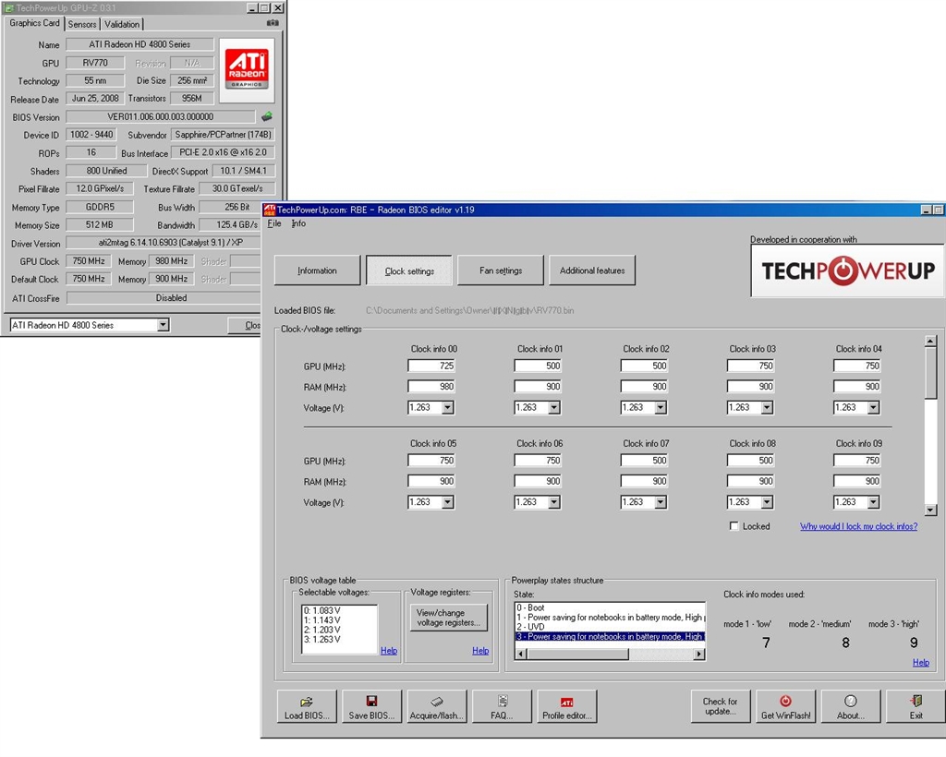Screen dimensions: 946x757
Task: Open the Sensors tab in GPU-Z
Action: [82, 24]
